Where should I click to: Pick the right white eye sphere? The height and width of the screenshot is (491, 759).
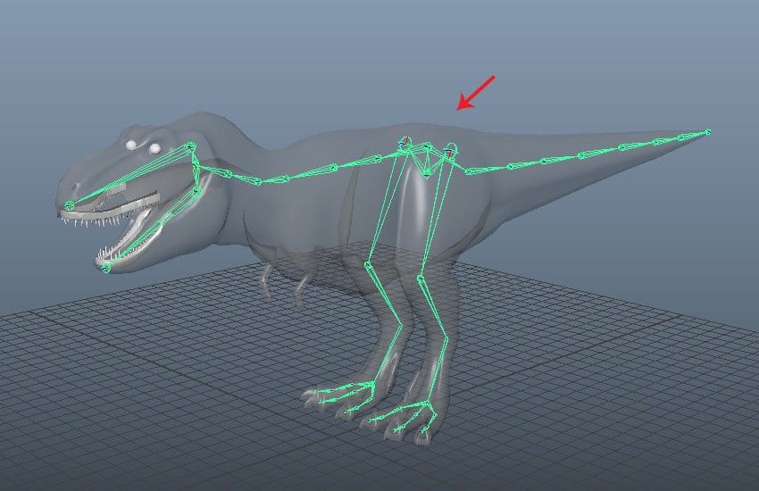tap(154, 148)
